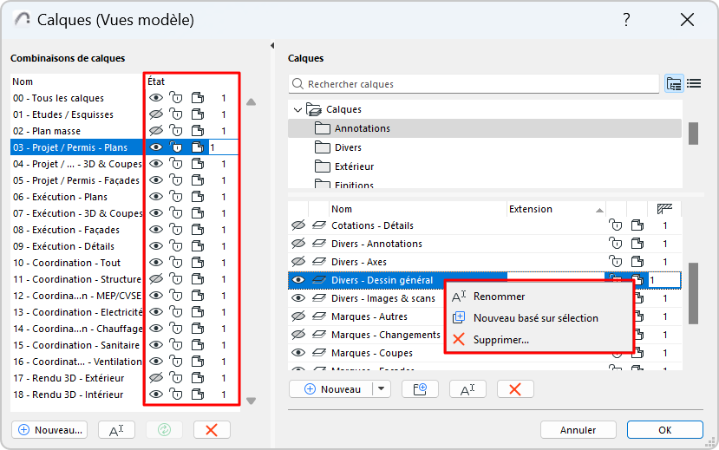Show hidden Divers - Annotations layer
719x450 pixels.
(x=299, y=244)
